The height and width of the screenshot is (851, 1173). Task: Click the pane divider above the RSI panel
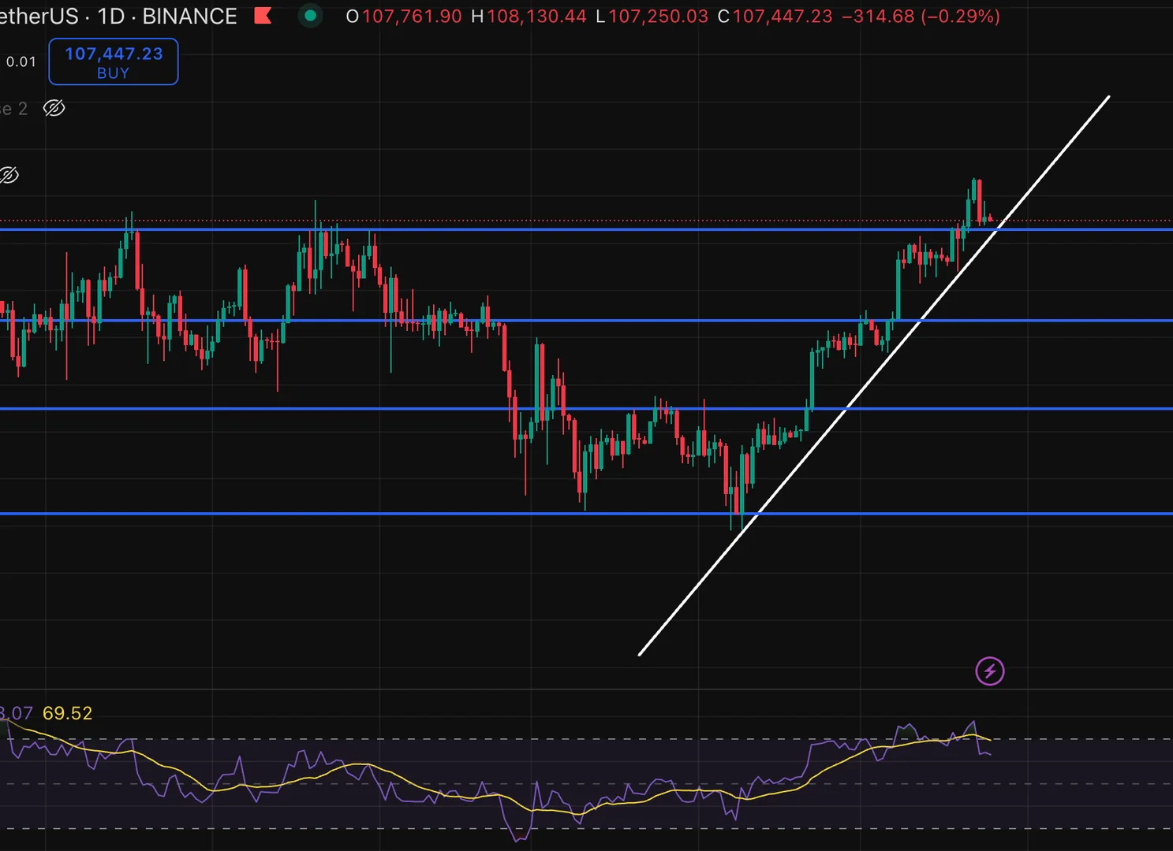click(586, 690)
